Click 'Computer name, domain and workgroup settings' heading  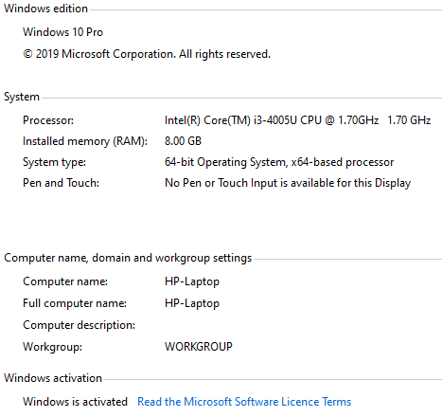tap(128, 258)
